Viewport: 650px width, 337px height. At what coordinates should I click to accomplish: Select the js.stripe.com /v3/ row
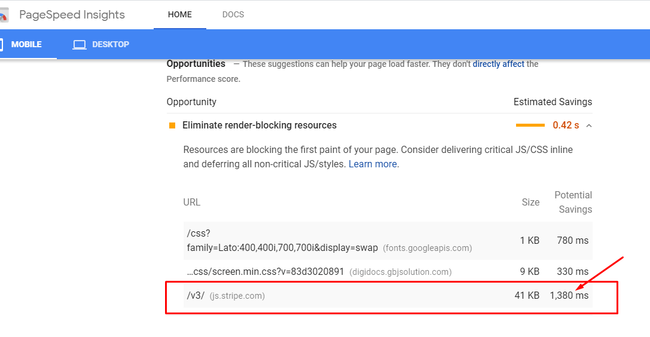tap(387, 296)
